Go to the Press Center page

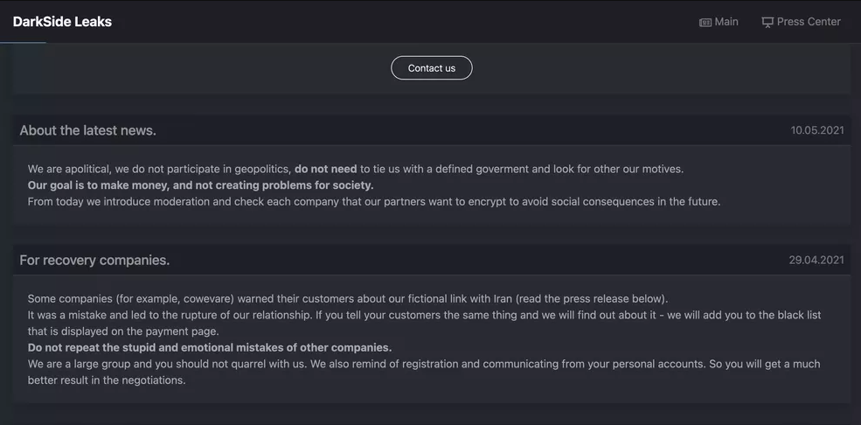click(808, 22)
